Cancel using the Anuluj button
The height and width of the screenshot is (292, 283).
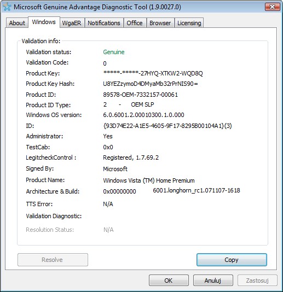tap(213, 281)
